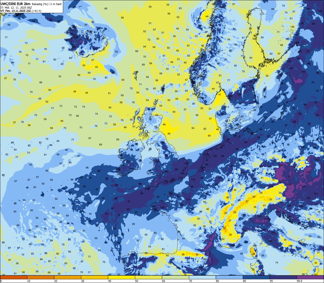This screenshot has width=324, height=283.
Task: Click the purple above-99.9 legend swatch
Action: tap(310, 277)
